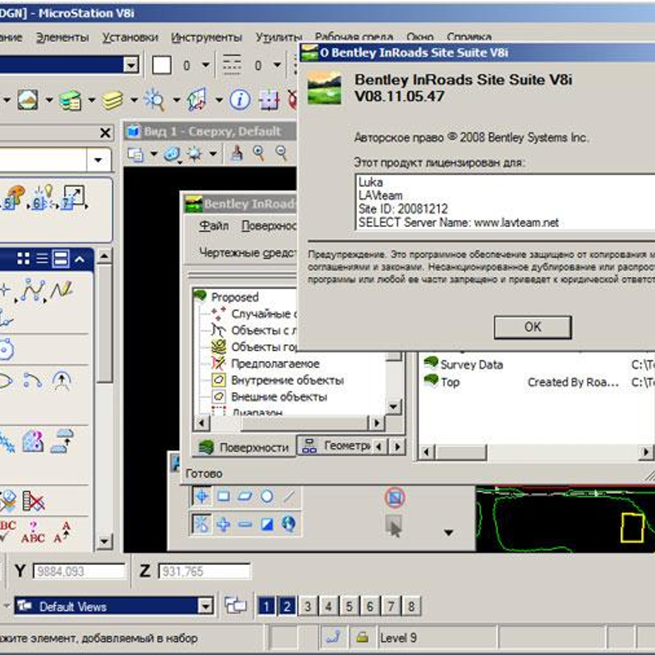Click the rectangle selection mode icon

[223, 496]
